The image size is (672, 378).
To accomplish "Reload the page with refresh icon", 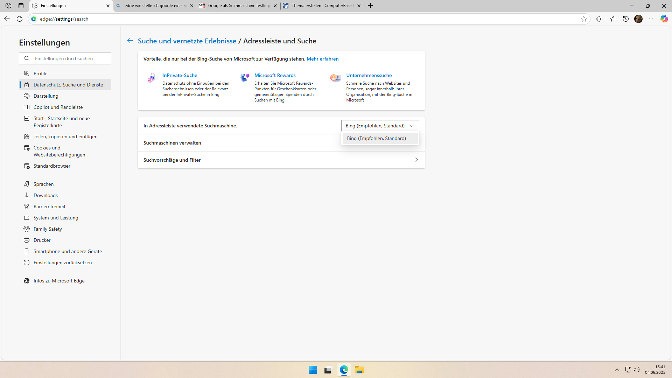I will click(20, 19).
